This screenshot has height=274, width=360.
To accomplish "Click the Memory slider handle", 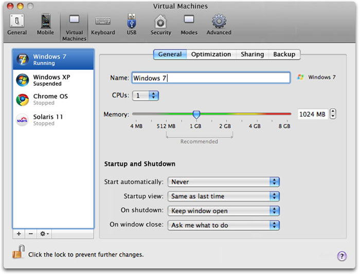I will coord(196,114).
